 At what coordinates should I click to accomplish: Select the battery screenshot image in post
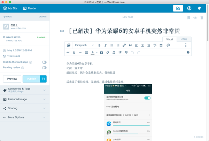coord(128,112)
